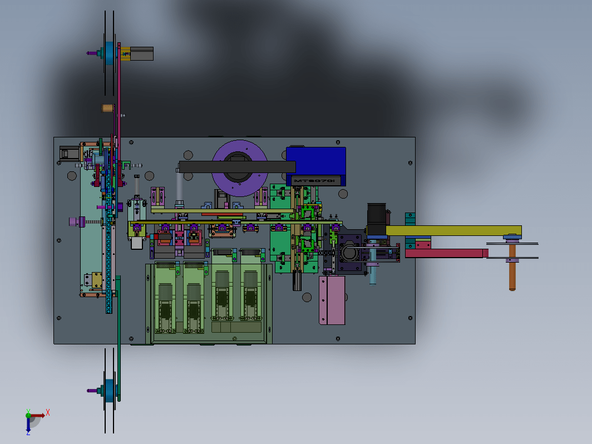Select the blue HMI panel labeled MT8070i
The width and height of the screenshot is (592, 444).
click(x=316, y=166)
